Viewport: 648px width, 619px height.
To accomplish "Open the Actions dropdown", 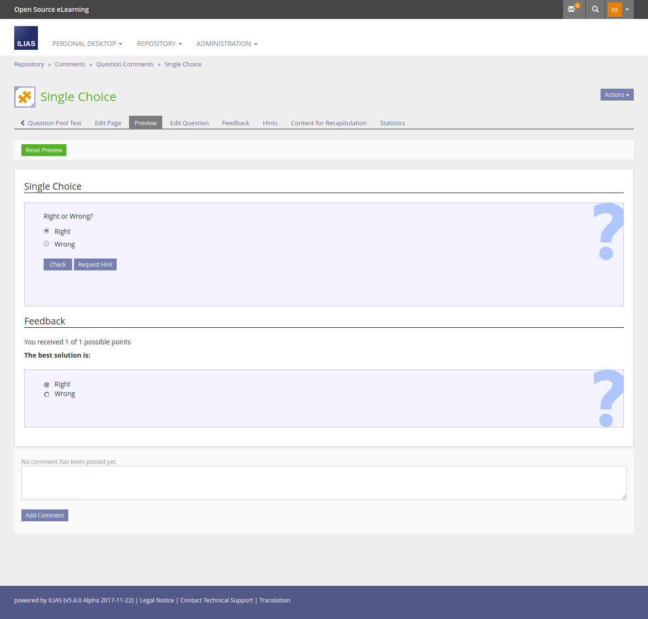I will point(617,95).
